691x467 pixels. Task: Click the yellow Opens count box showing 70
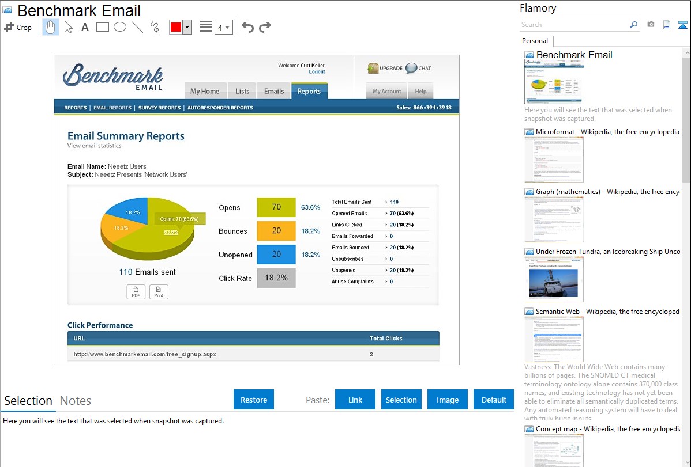pyautogui.click(x=276, y=207)
